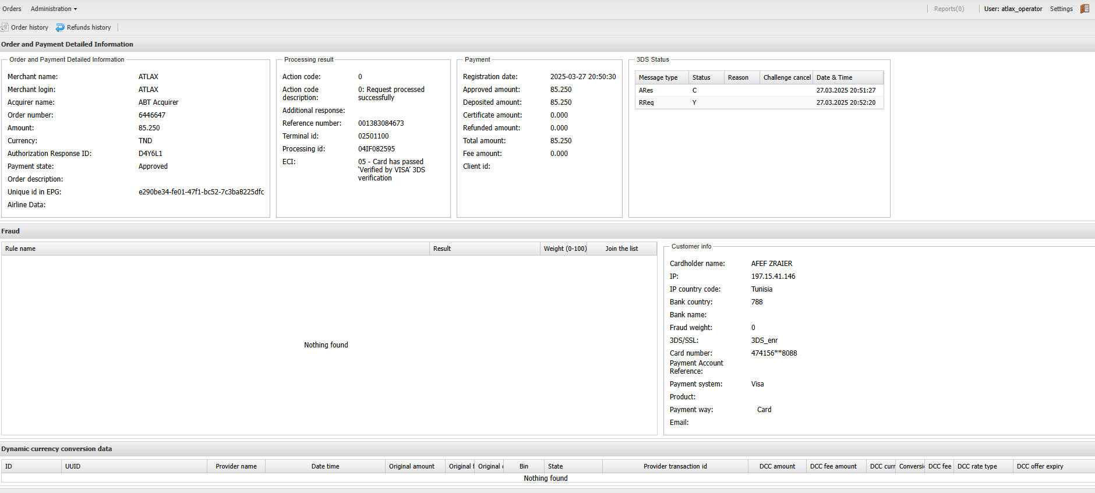
Task: Click the Challenge cancel column header
Action: point(786,77)
